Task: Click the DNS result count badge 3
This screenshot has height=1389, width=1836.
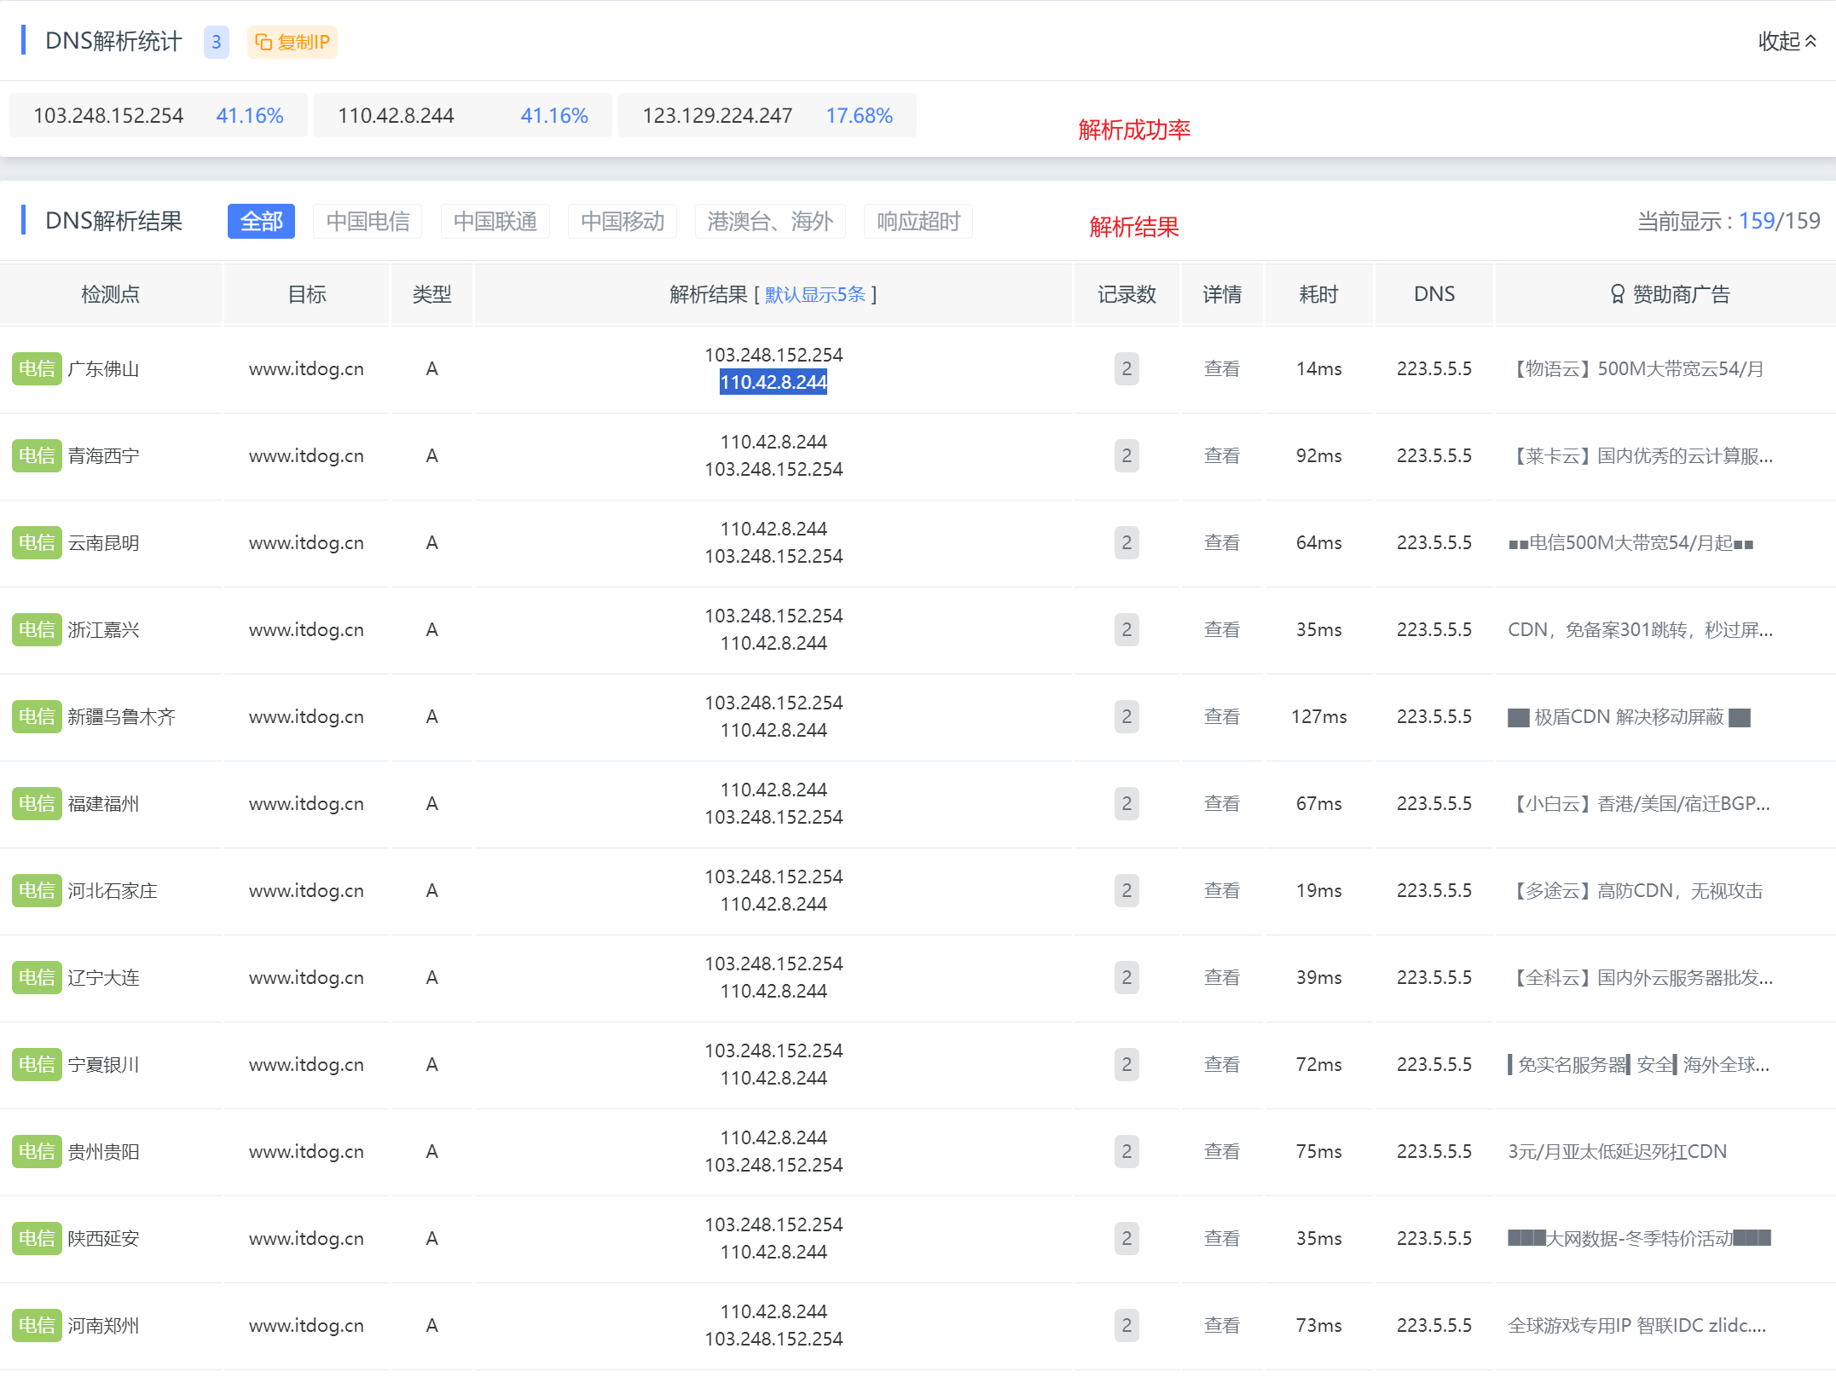Action: coord(216,42)
